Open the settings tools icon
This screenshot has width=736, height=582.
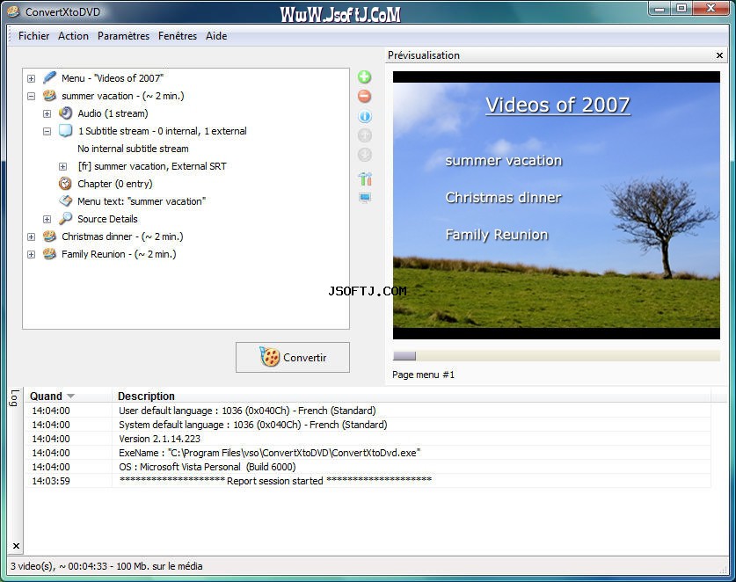click(365, 178)
